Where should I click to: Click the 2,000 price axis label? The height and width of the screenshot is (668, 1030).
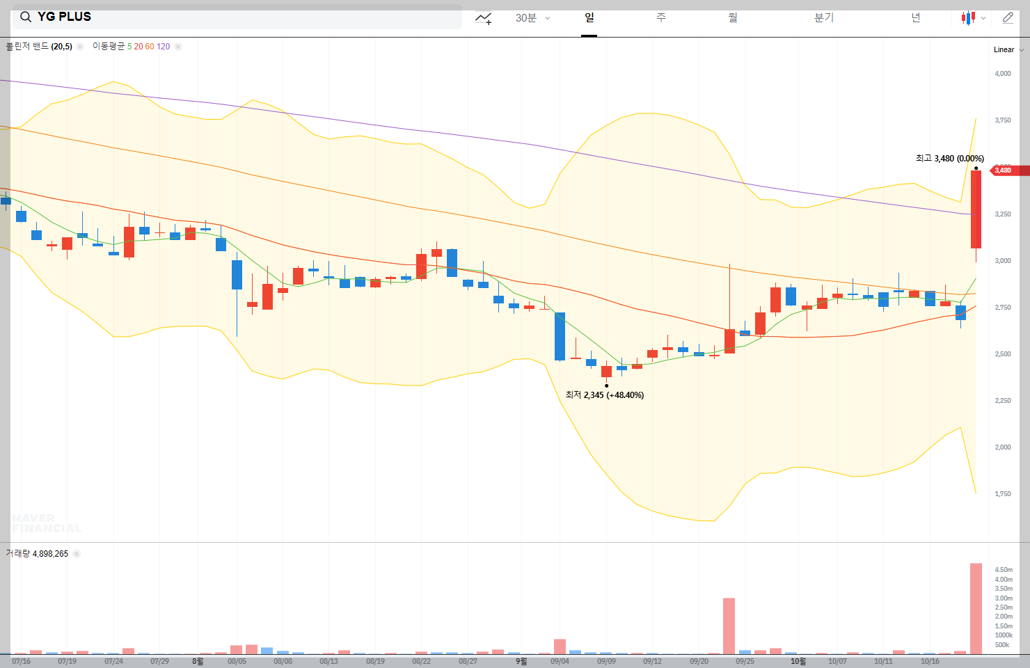(1003, 447)
